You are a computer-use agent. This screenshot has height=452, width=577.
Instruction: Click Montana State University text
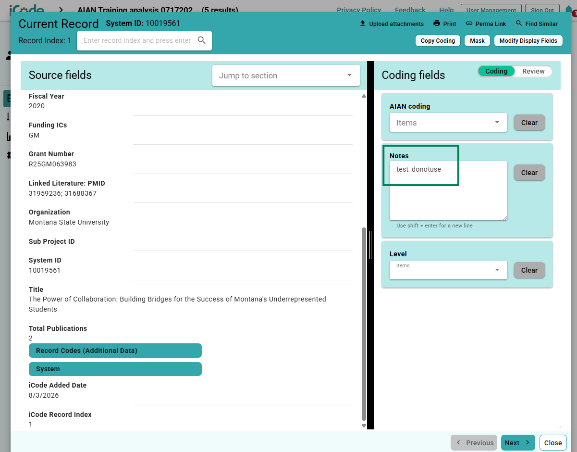coord(69,222)
